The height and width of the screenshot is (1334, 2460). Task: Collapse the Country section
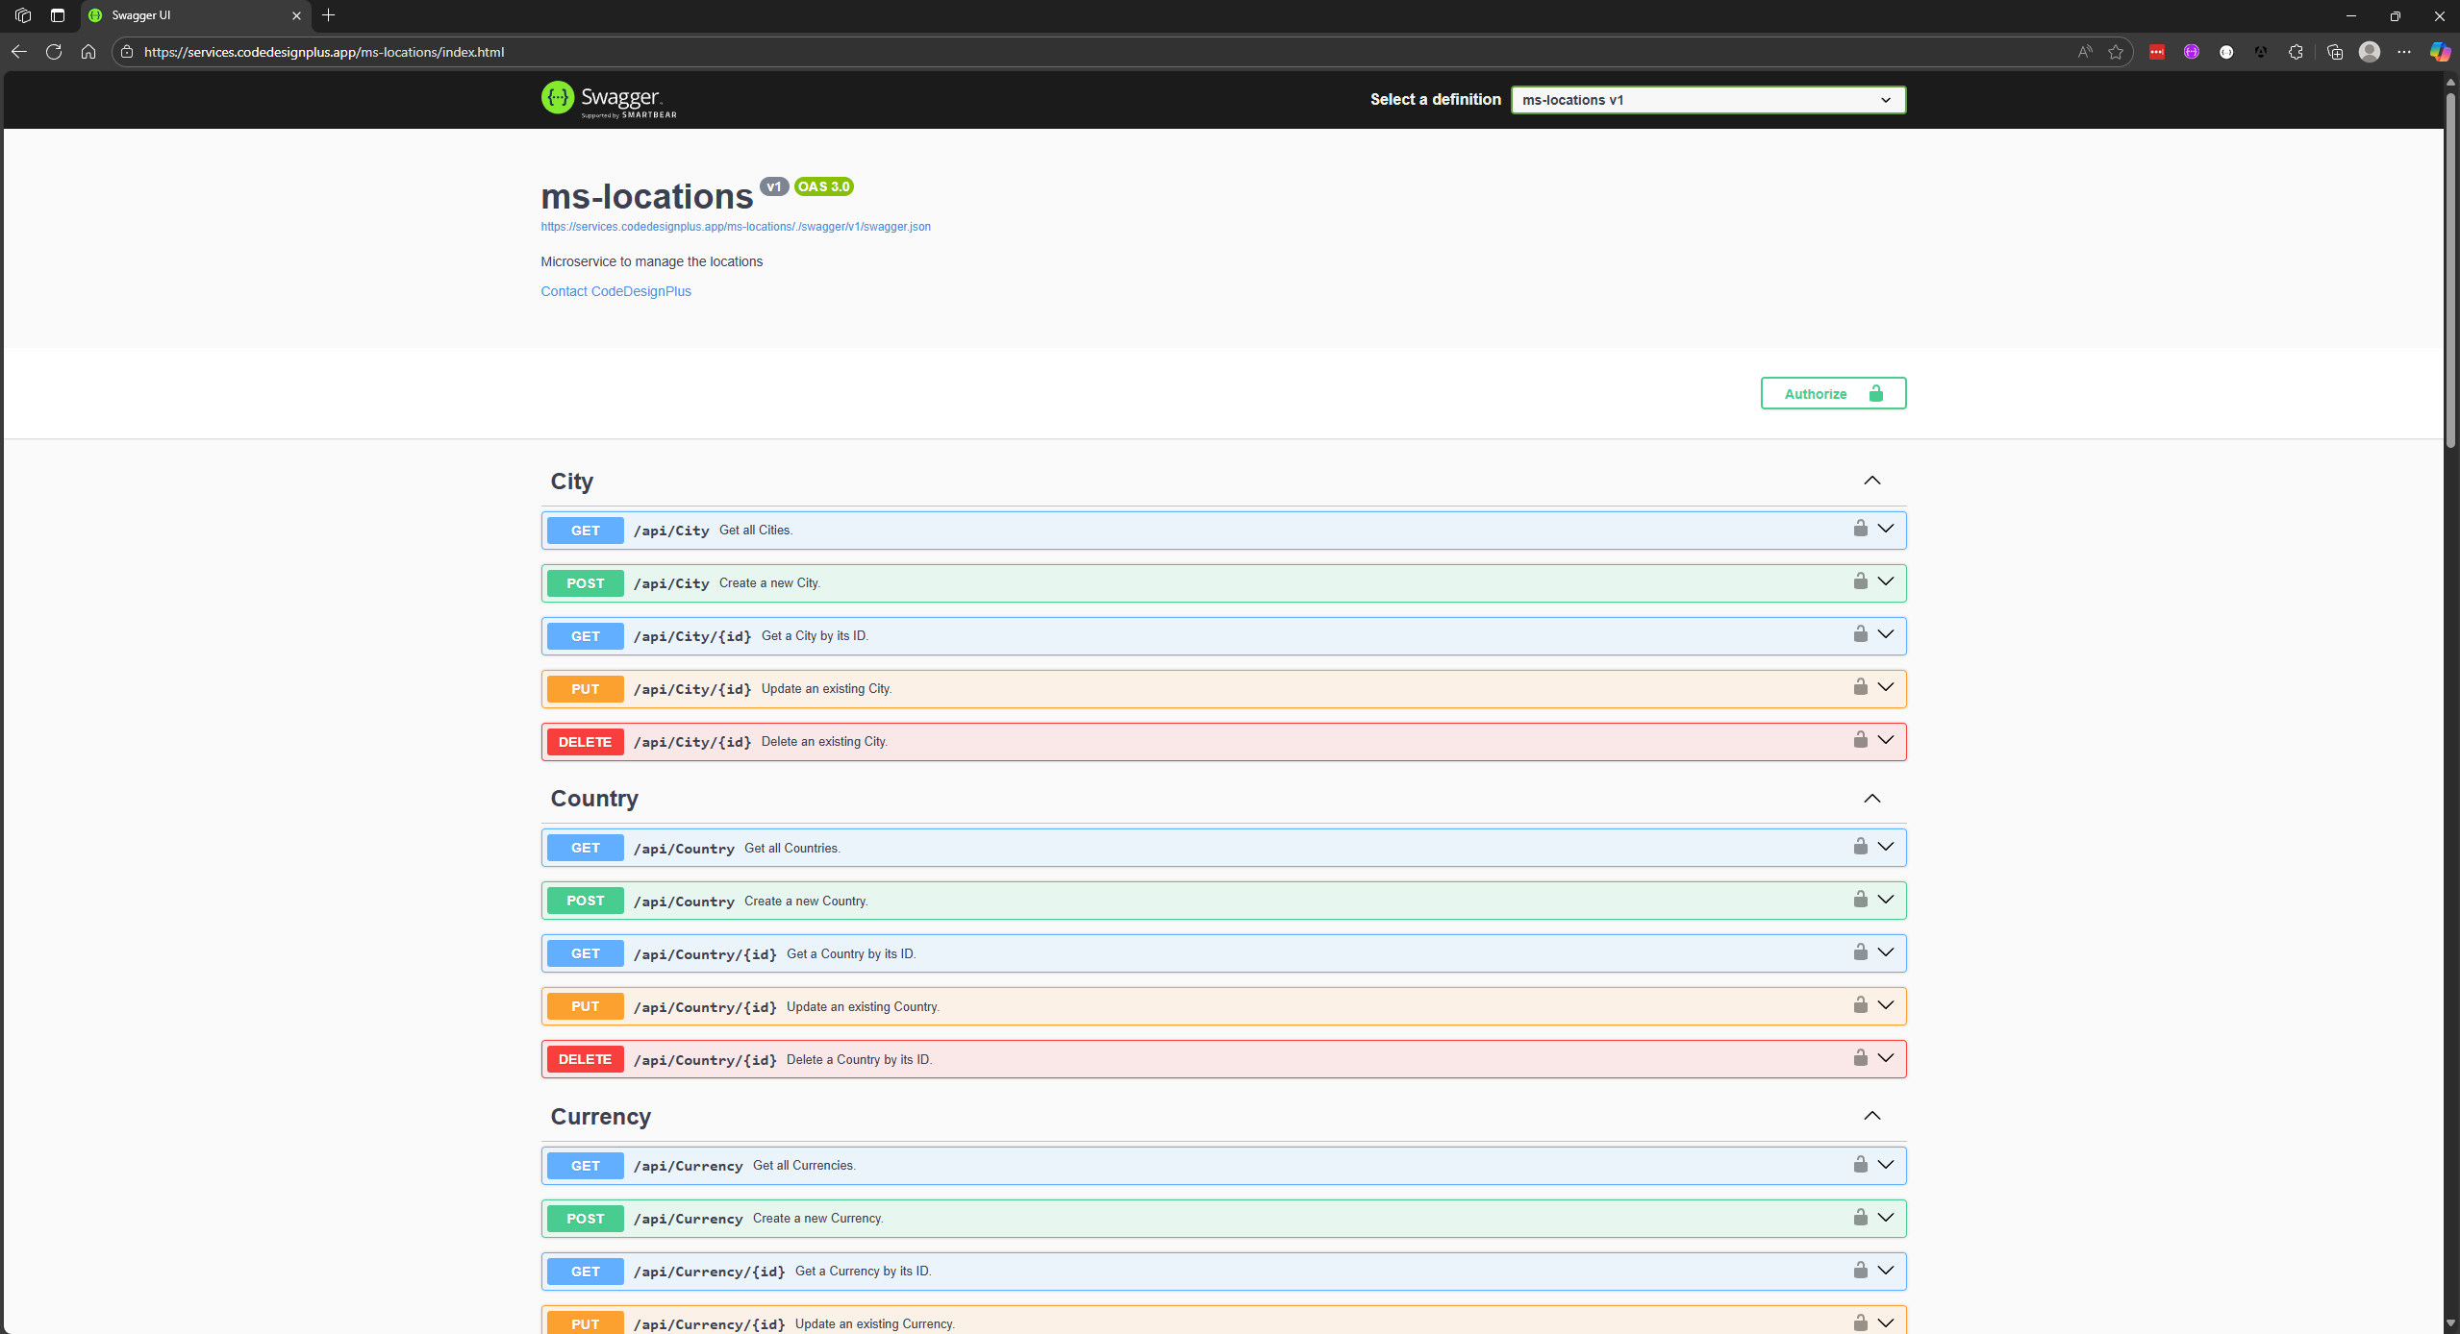pyautogui.click(x=1871, y=799)
